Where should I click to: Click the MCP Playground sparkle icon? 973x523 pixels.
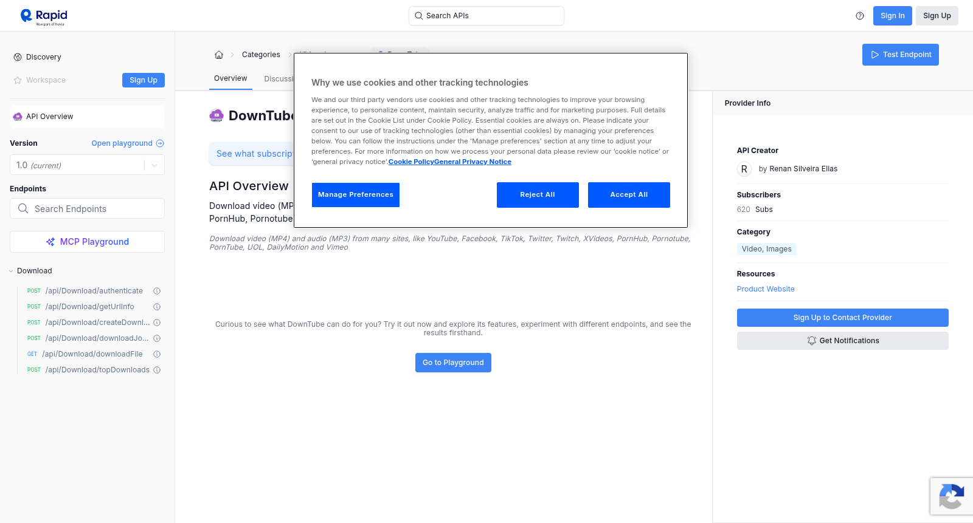click(x=50, y=242)
